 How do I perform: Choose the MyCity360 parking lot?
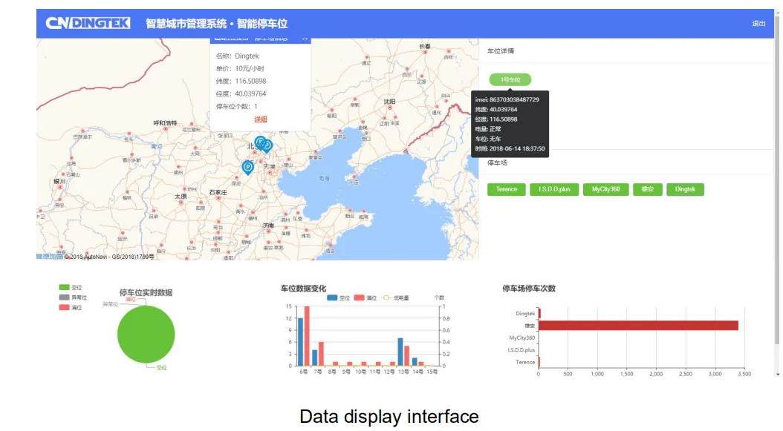pyautogui.click(x=606, y=190)
